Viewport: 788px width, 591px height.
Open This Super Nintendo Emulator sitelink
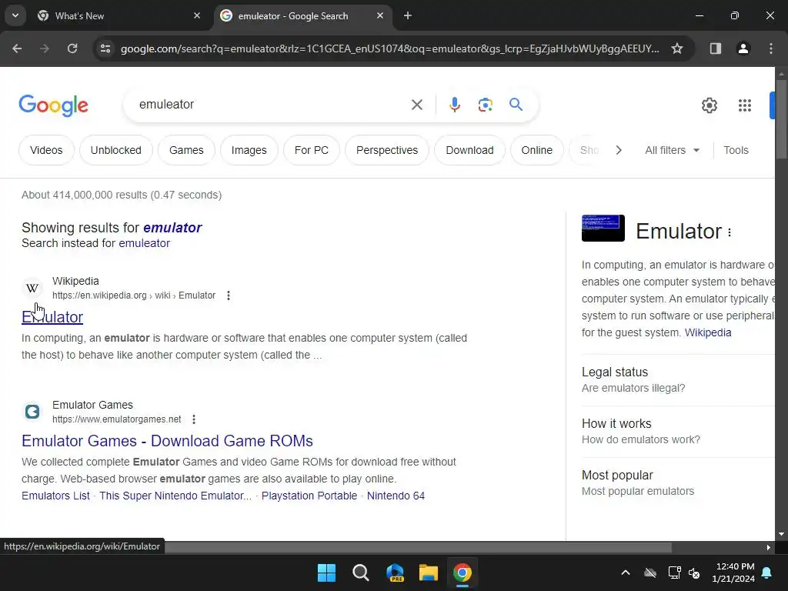click(x=175, y=496)
